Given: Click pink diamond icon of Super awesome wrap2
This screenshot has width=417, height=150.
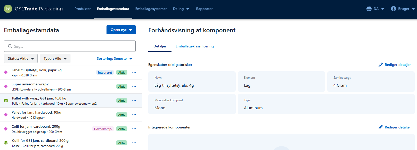Looking at the screenshot, I should pyautogui.click(x=6, y=86).
